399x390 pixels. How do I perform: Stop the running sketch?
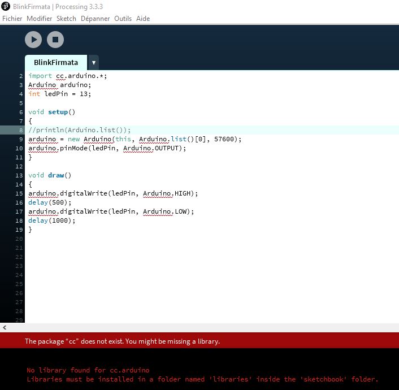pos(55,40)
